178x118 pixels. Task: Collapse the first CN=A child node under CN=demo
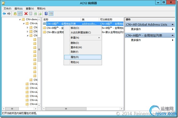point(24,23)
